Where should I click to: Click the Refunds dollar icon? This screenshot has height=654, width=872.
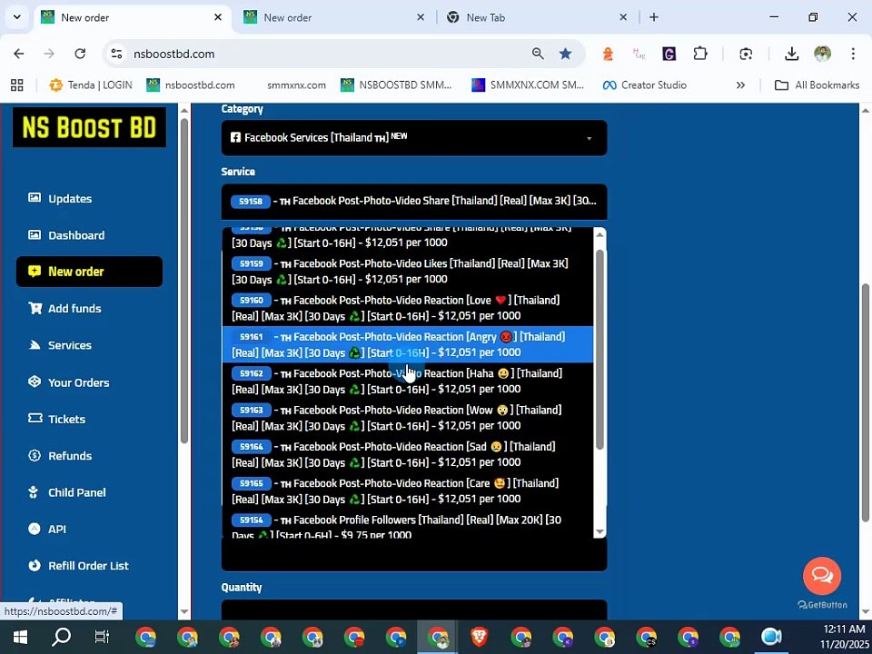(x=35, y=455)
